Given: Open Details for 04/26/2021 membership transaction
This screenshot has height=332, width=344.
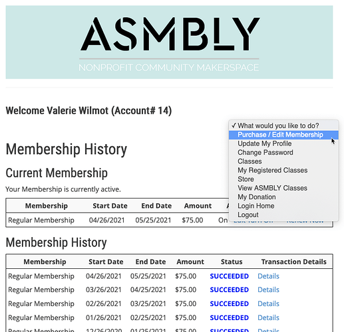Looking at the screenshot, I should (268, 276).
